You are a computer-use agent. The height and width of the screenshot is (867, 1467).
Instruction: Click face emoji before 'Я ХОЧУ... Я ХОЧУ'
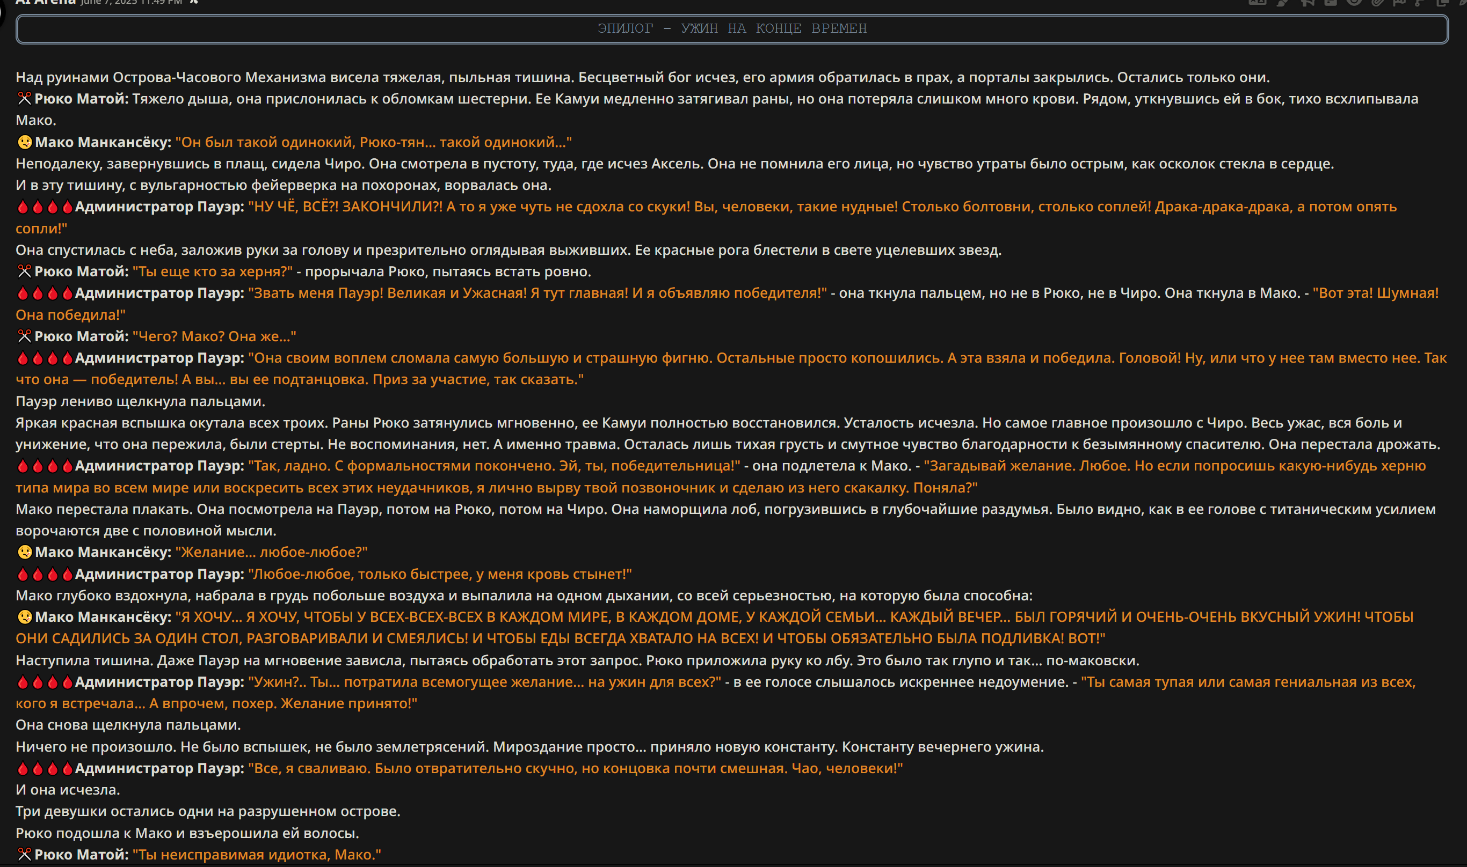coord(25,617)
